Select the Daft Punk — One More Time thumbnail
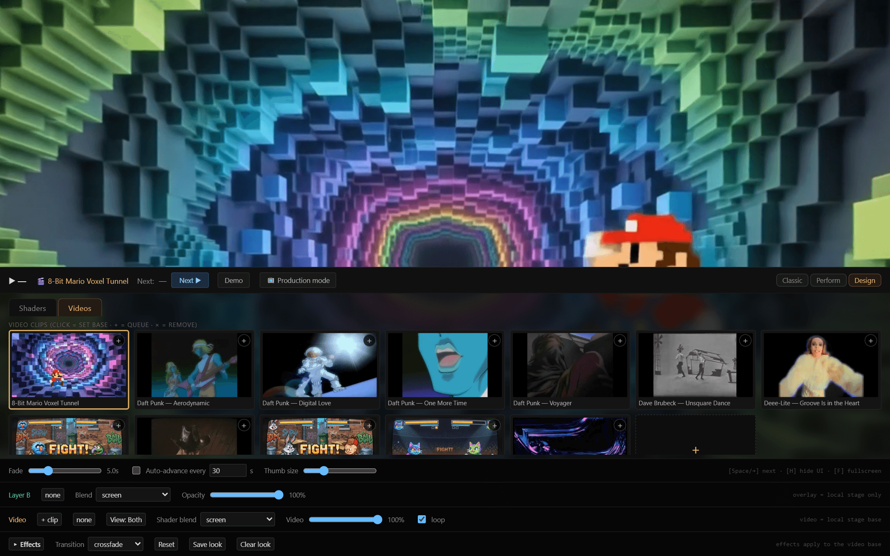 point(445,365)
